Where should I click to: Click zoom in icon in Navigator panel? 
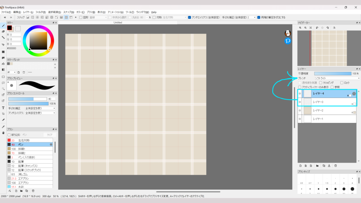tap(300, 27)
